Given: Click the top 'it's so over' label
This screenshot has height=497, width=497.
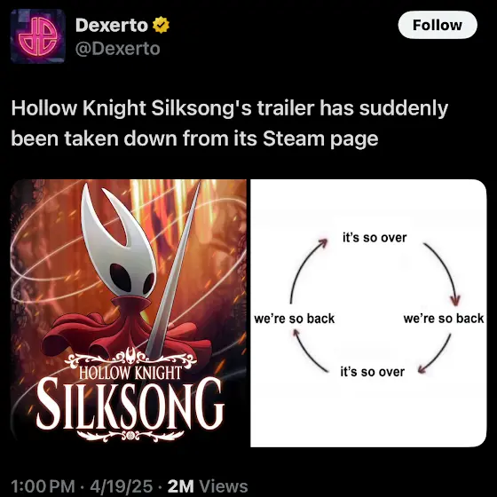Looking at the screenshot, I should 375,238.
